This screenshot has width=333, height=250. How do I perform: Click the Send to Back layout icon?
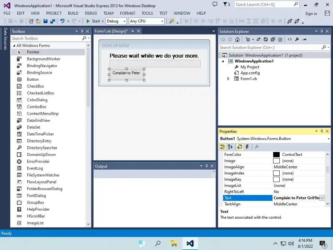coord(297,21)
